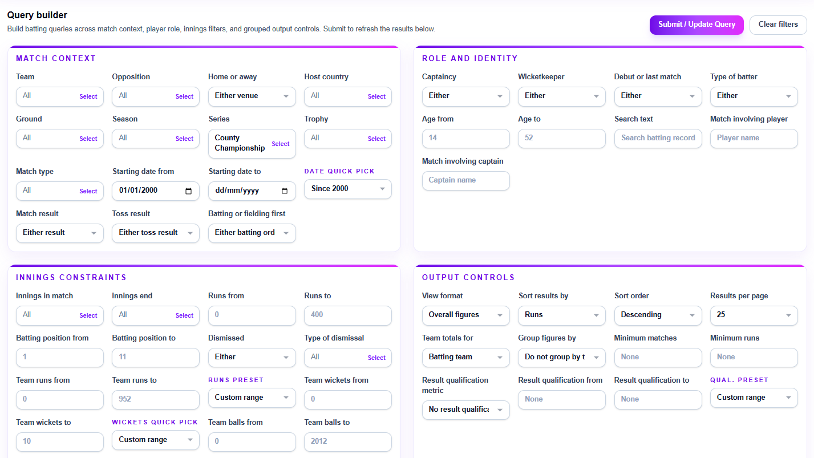
Task: Expand the Sort results by dropdown
Action: [x=562, y=315]
